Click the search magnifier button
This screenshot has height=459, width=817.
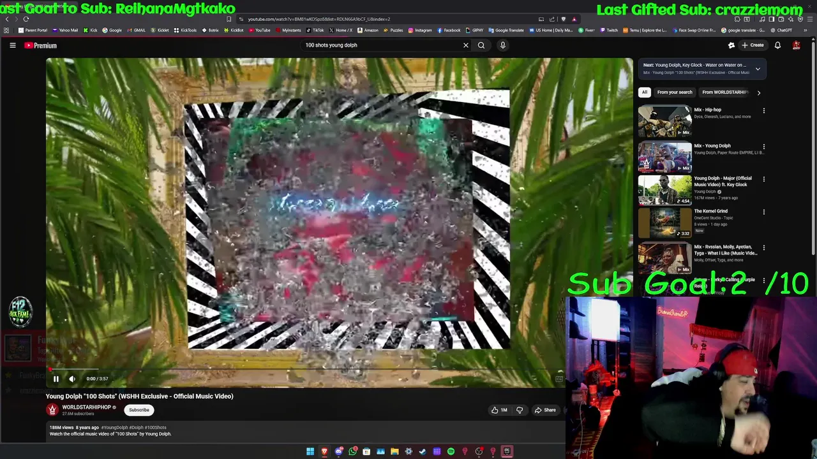click(x=481, y=45)
